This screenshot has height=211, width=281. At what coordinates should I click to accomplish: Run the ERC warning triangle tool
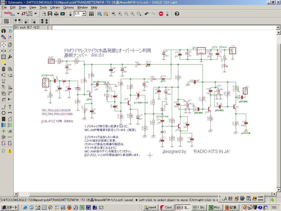pos(9,150)
